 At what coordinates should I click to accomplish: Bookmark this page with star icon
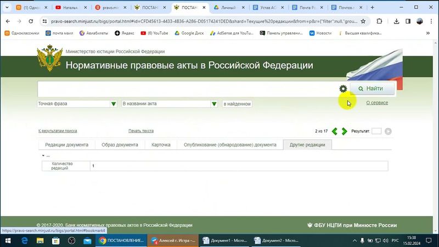coord(363,21)
